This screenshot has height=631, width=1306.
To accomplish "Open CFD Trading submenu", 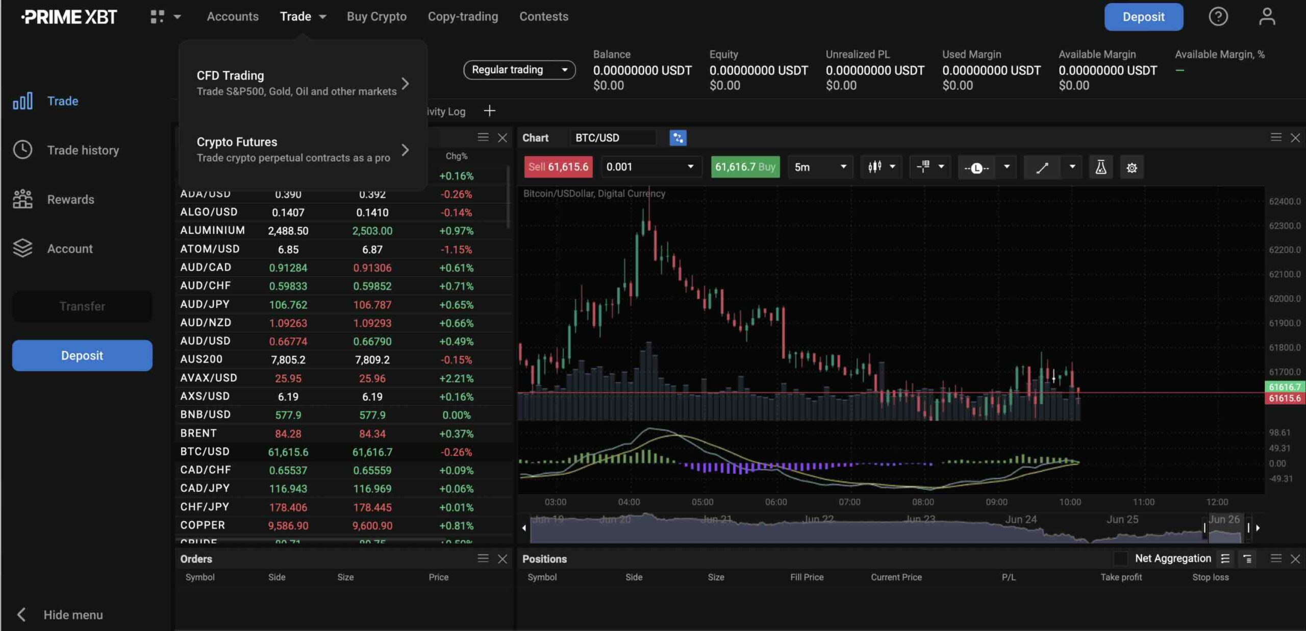I will 303,83.
